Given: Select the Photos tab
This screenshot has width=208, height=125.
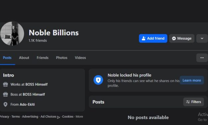Looking at the screenshot, I should tap(62, 58).
